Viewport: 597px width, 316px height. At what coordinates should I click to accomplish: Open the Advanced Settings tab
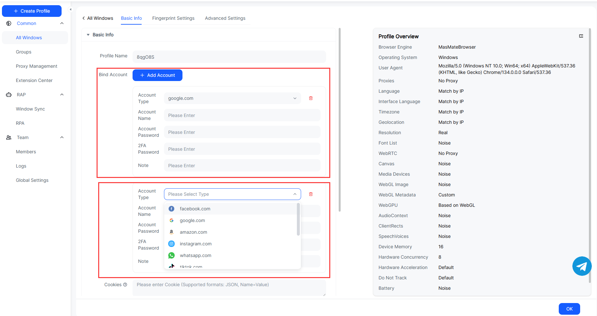(x=225, y=18)
